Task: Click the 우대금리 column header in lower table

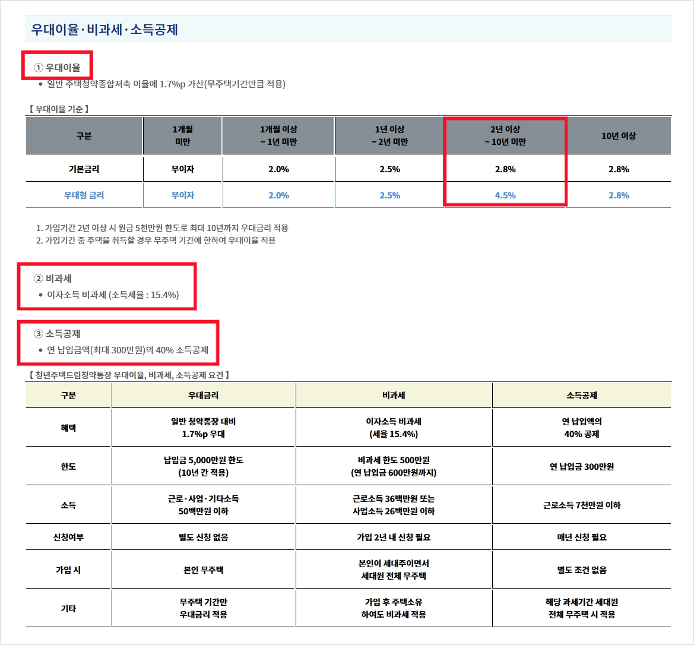Action: point(203,395)
